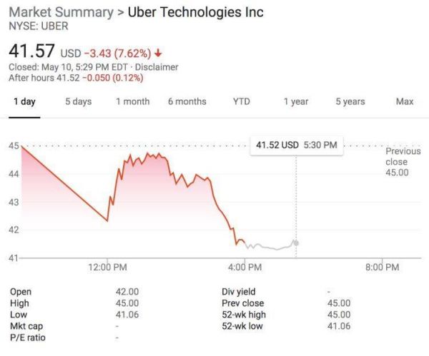Switch to the 5 days tab
Viewport: 429px width, 356px height.
click(78, 101)
